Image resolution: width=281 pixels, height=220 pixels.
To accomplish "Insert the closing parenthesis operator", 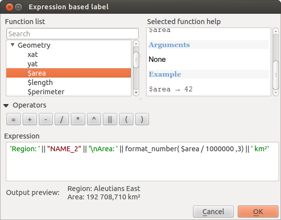I will point(142,119).
